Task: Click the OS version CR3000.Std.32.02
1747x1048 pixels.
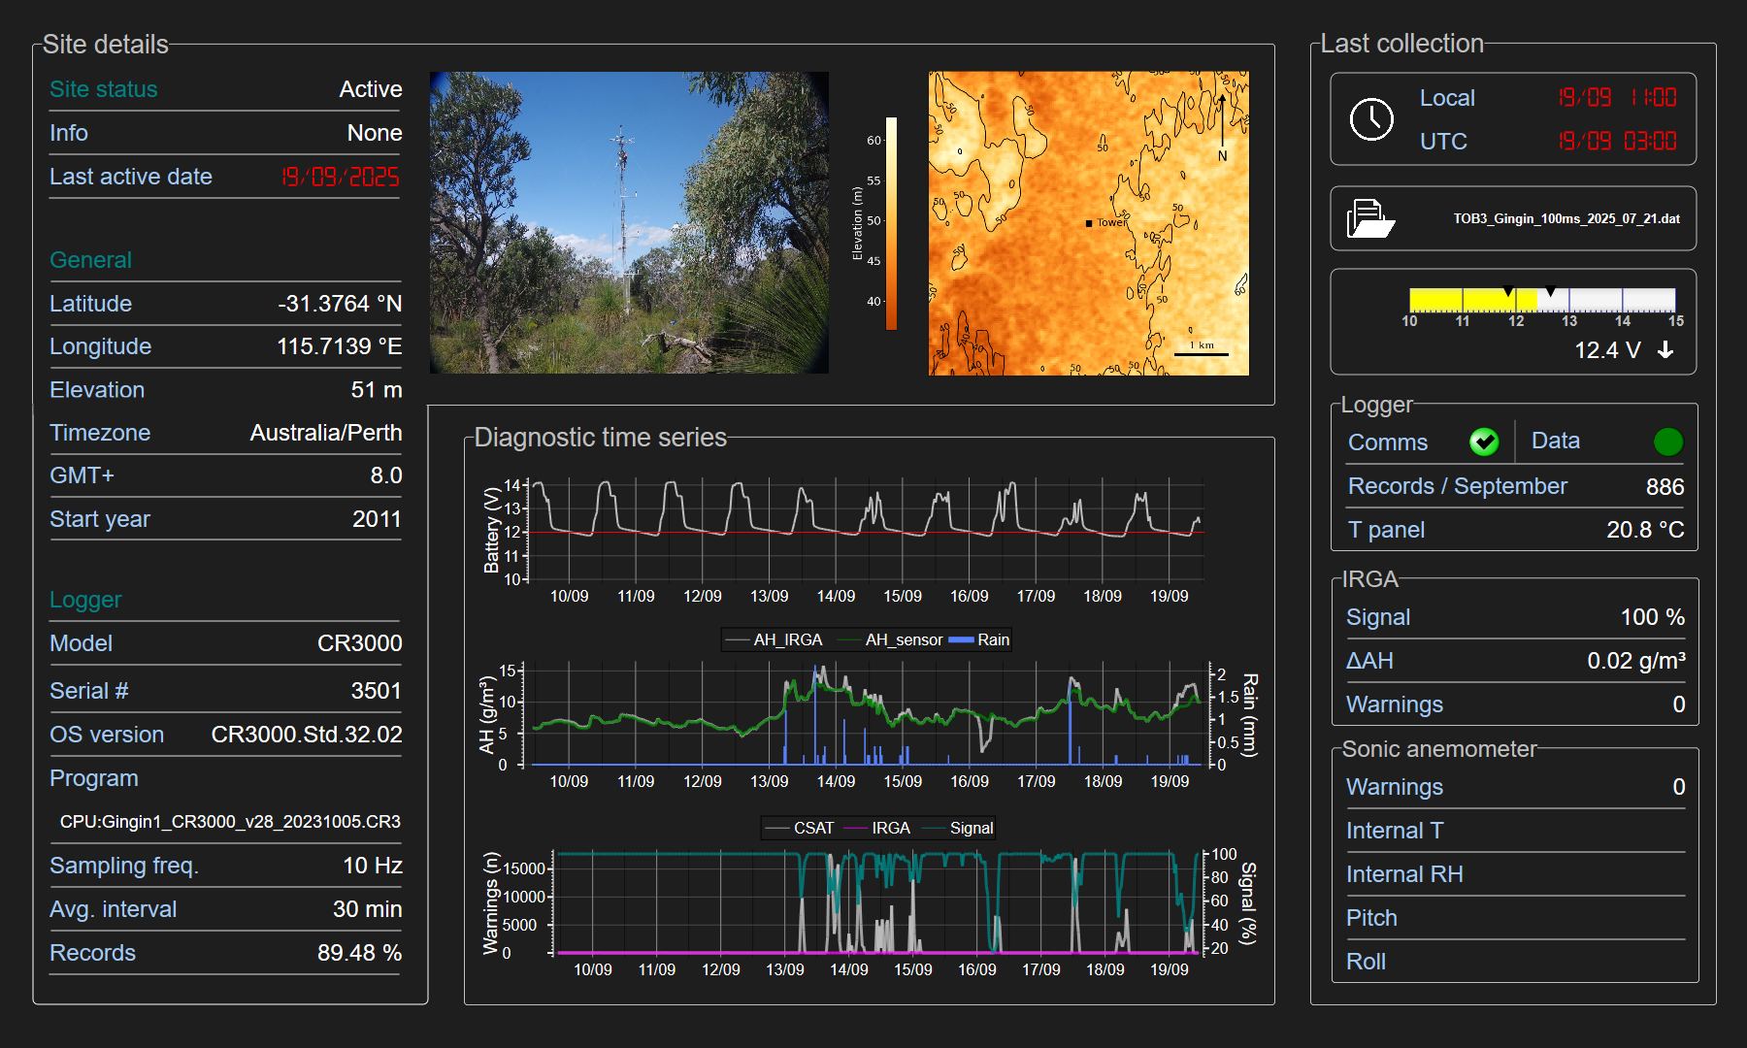Action: (x=307, y=735)
